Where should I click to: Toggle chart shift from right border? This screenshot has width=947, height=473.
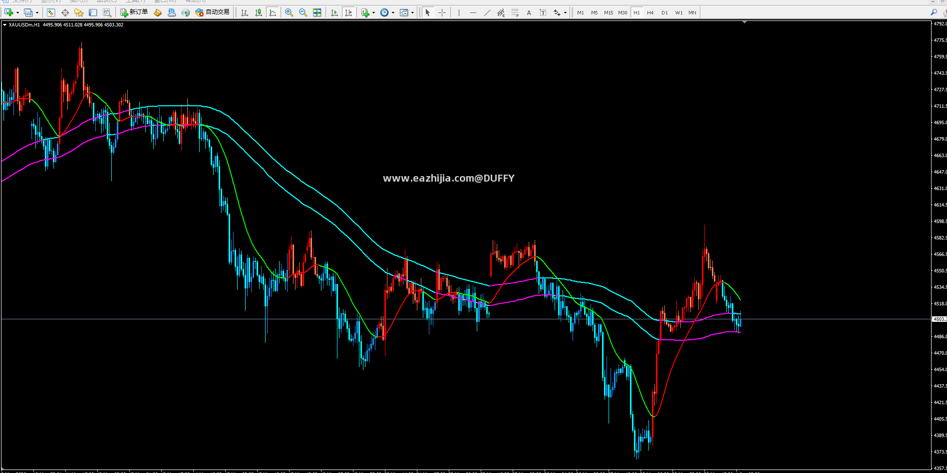coord(348,12)
